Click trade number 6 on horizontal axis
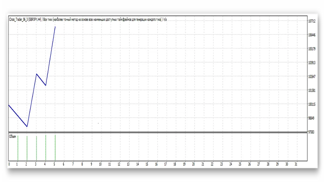The image size is (325, 182). click(x=63, y=164)
